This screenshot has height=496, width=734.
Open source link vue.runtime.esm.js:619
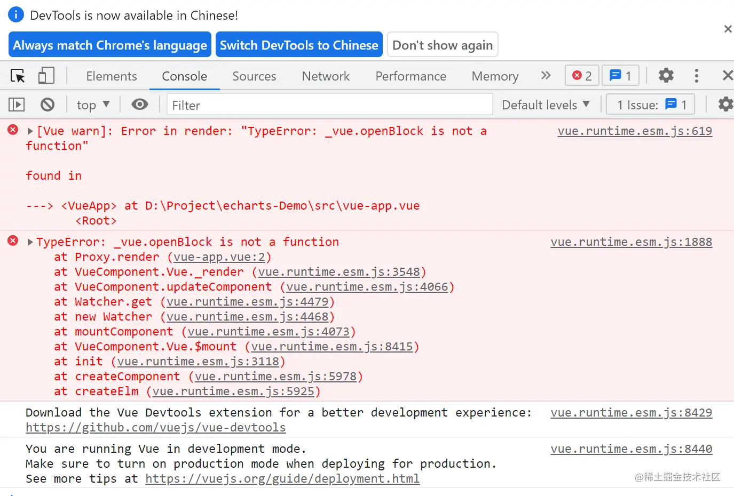[x=635, y=131]
